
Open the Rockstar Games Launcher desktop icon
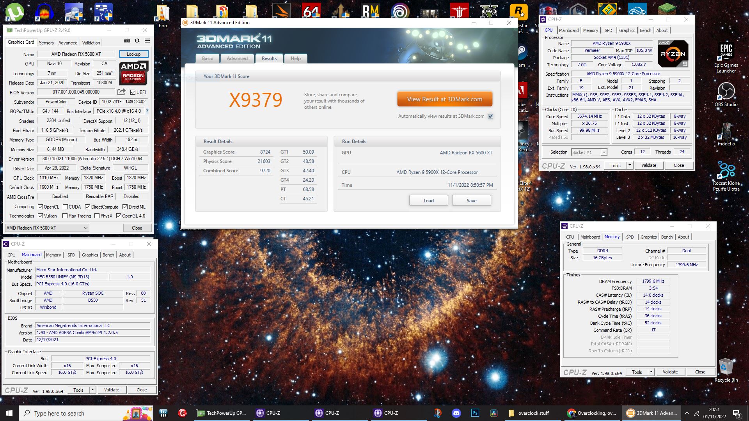[518, 12]
